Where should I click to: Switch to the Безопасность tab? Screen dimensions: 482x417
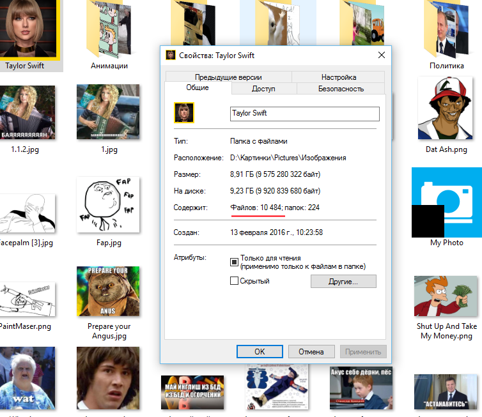click(341, 89)
